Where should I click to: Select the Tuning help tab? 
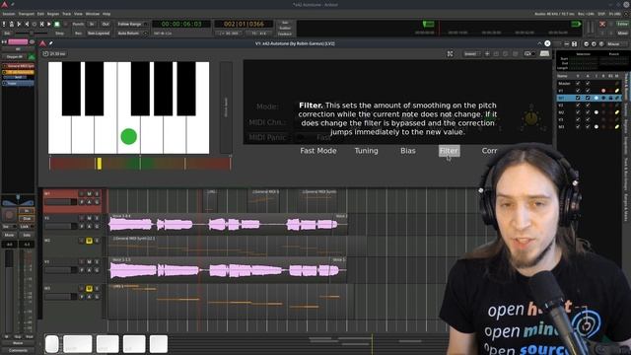pos(366,151)
